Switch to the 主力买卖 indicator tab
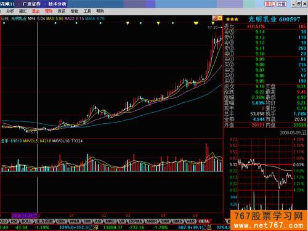This screenshot has height=231, width=308. (44, 221)
